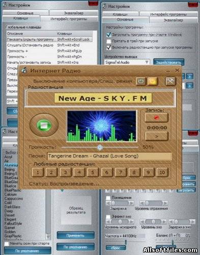Click the New Age - SKY.FM station display

[103, 98]
